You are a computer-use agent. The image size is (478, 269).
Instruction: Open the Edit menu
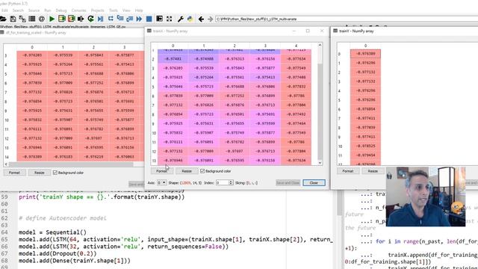point(4,10)
